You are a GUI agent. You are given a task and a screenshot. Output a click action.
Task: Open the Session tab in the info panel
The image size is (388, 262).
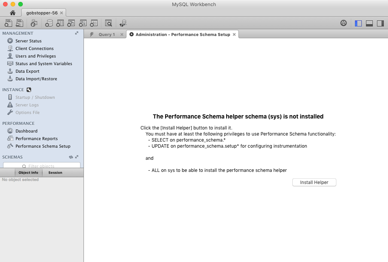point(55,172)
